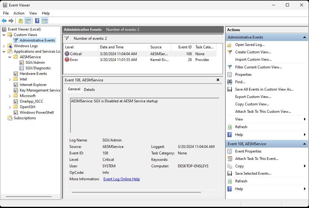The height and width of the screenshot is (208, 309).
Task: Click the Copy icon in Event 108 actions
Action: pos(230,166)
